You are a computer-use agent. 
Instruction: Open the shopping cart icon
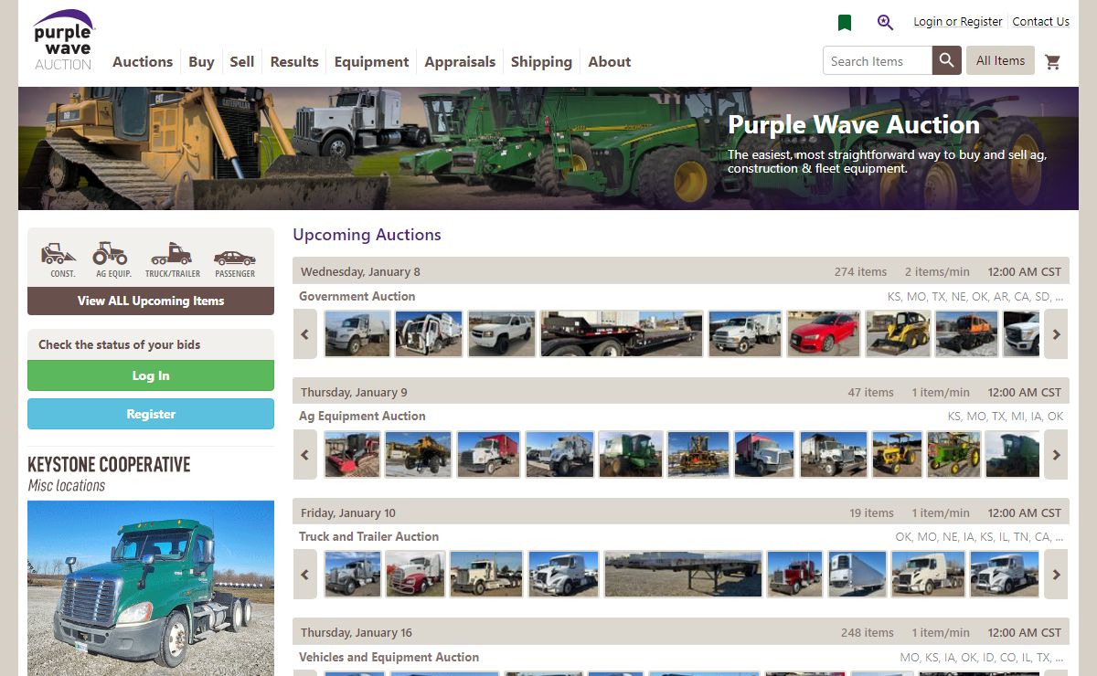[1053, 62]
